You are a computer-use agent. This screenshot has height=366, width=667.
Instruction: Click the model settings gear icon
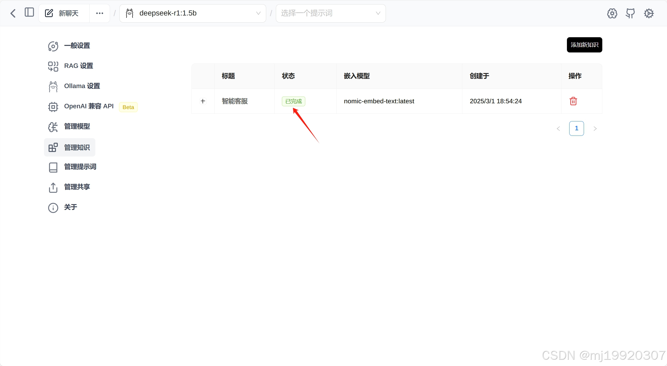pos(612,13)
